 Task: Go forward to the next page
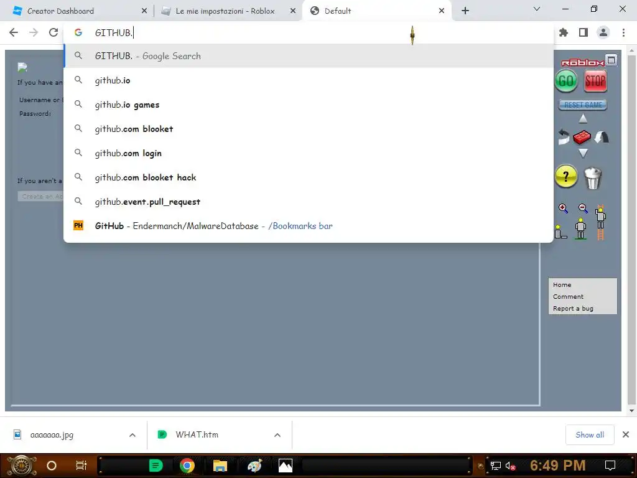coord(34,32)
